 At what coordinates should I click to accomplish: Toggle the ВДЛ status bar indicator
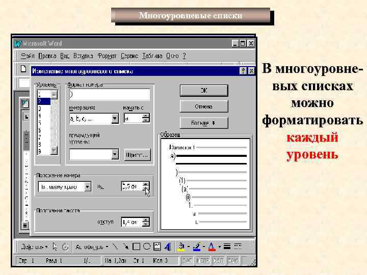pyautogui.click(x=218, y=261)
